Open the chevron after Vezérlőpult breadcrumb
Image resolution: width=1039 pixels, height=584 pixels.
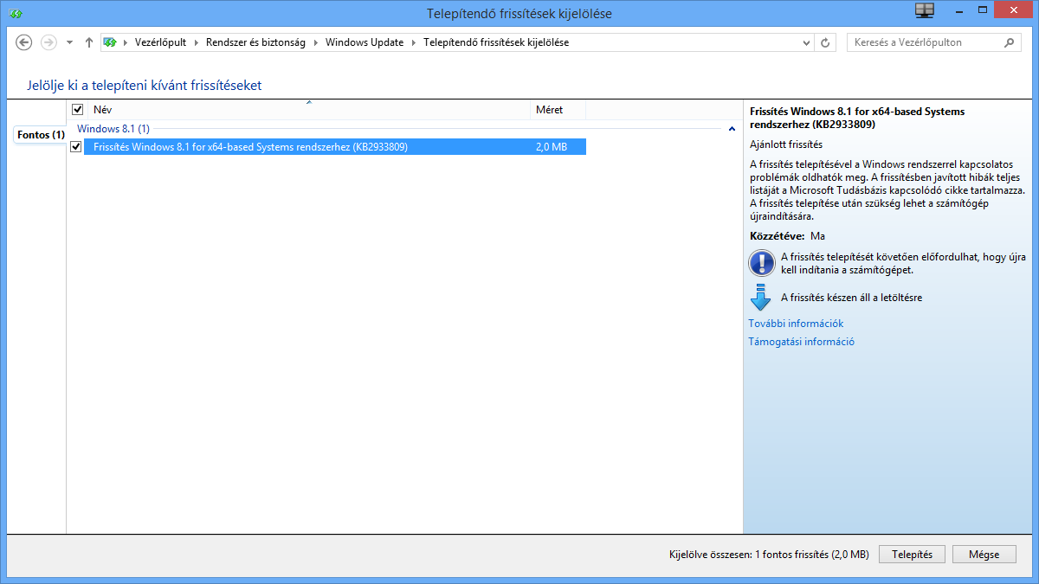point(197,42)
